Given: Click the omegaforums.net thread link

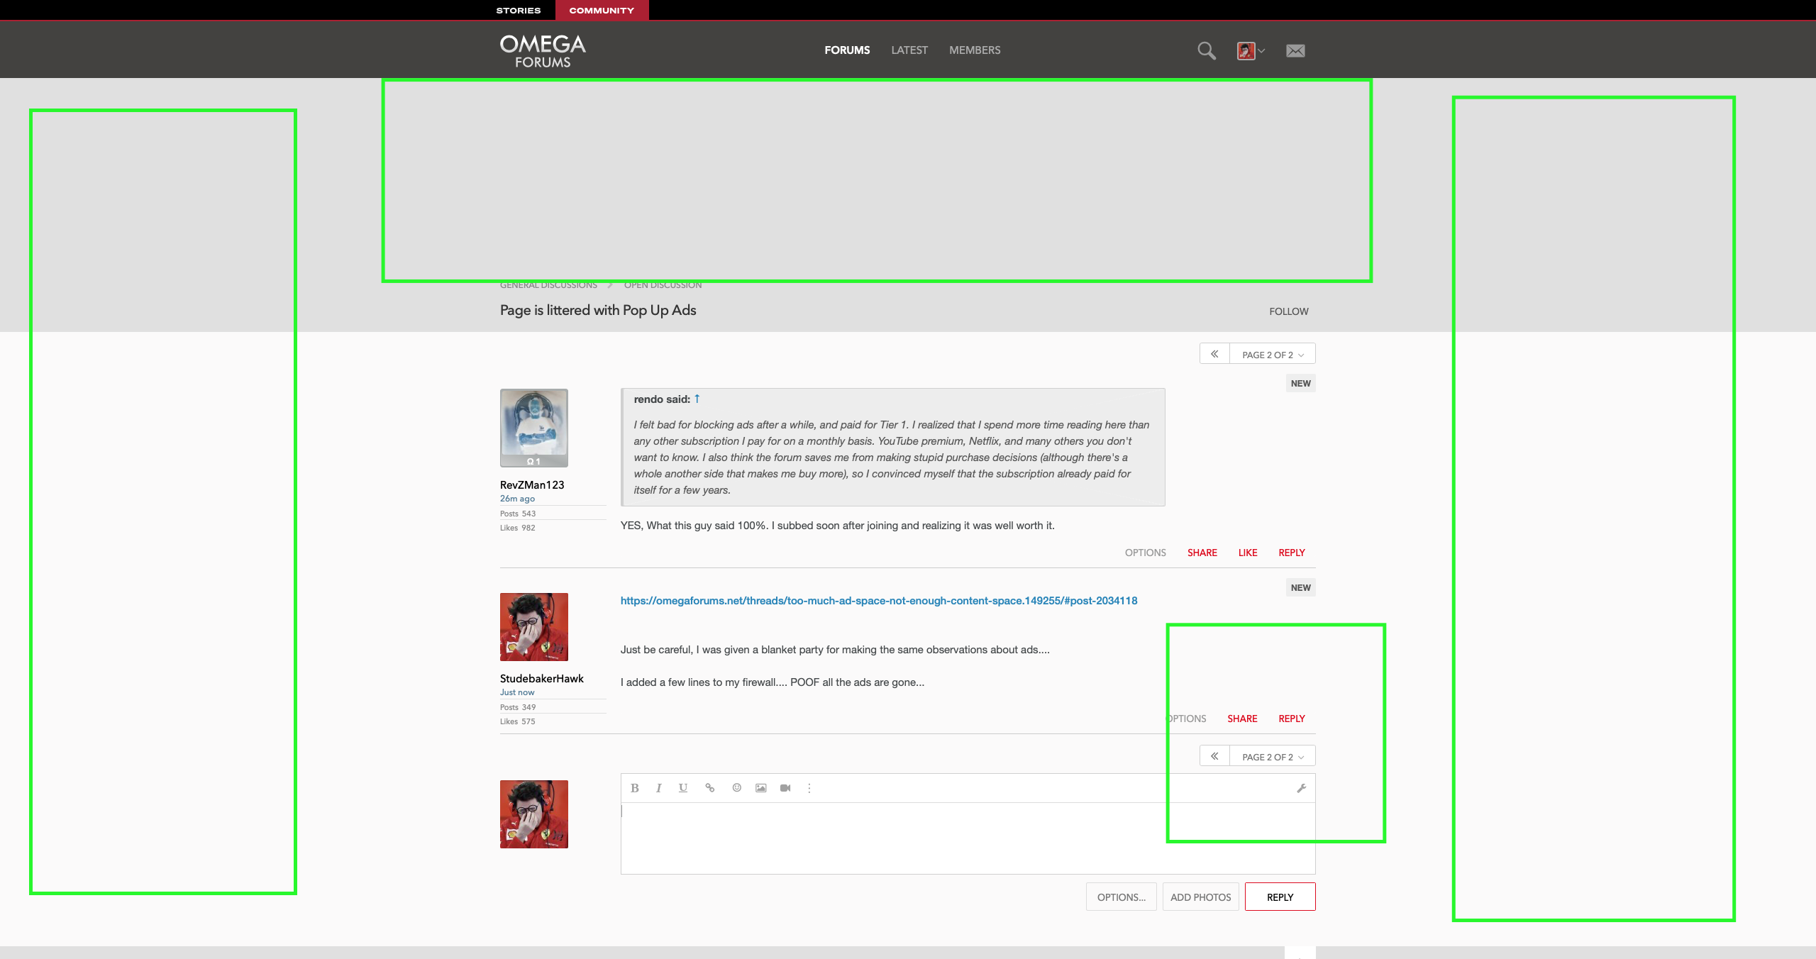Looking at the screenshot, I should point(878,601).
